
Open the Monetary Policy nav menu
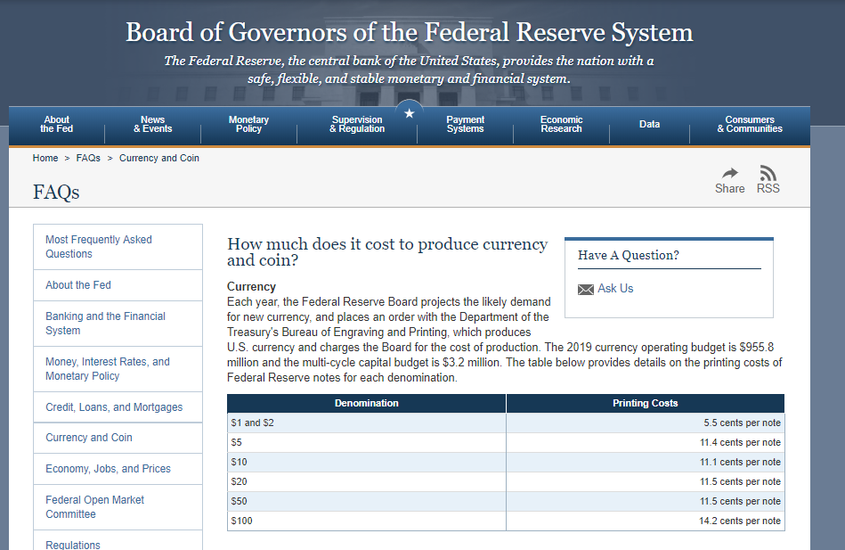pos(248,124)
